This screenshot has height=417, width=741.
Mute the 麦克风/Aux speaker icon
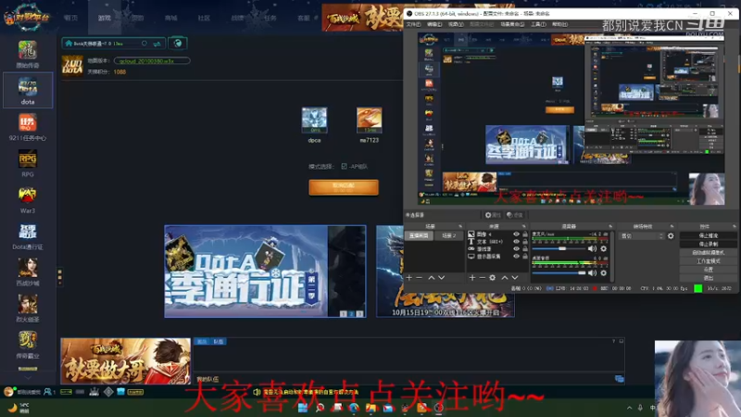point(592,248)
